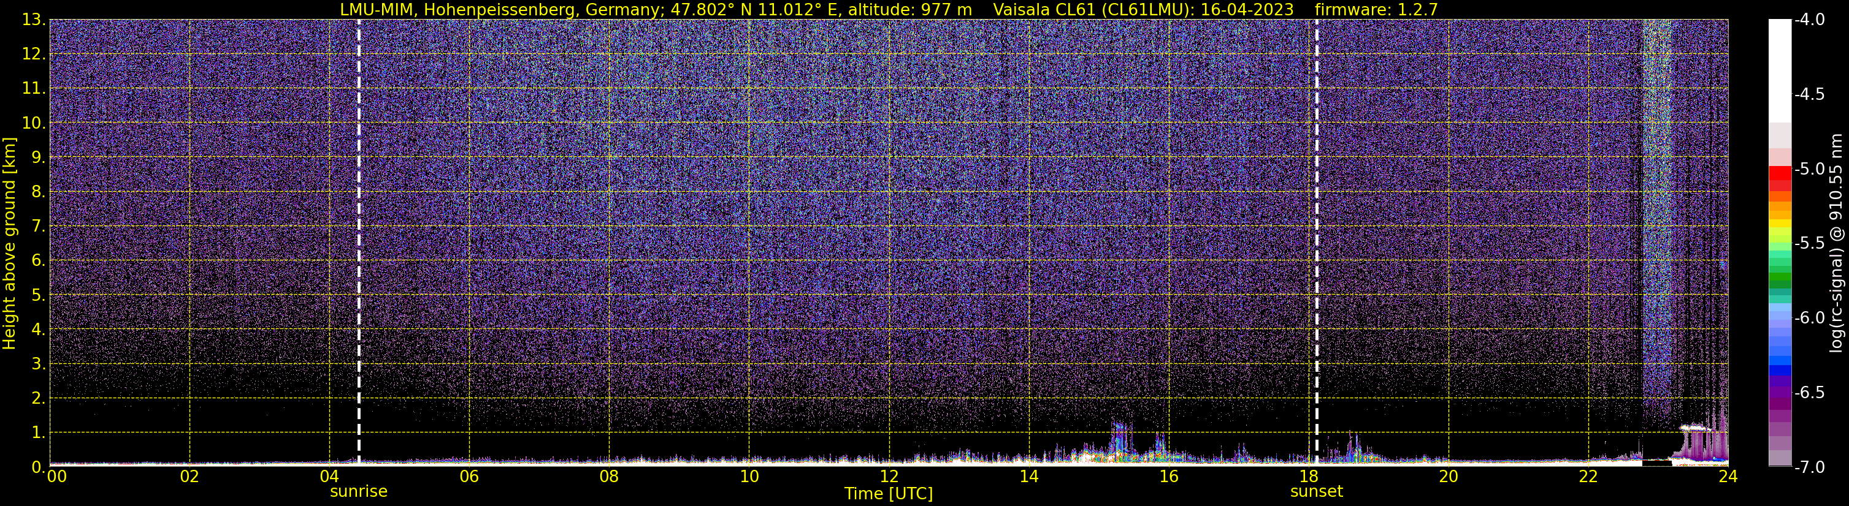Click the time axis tick '18'
This screenshot has height=506, width=1849.
1309,477
